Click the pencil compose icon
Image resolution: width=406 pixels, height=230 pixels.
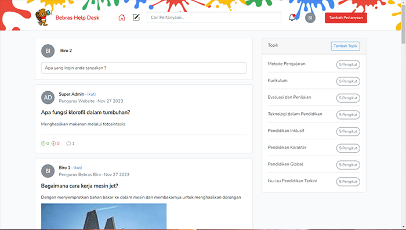click(136, 17)
